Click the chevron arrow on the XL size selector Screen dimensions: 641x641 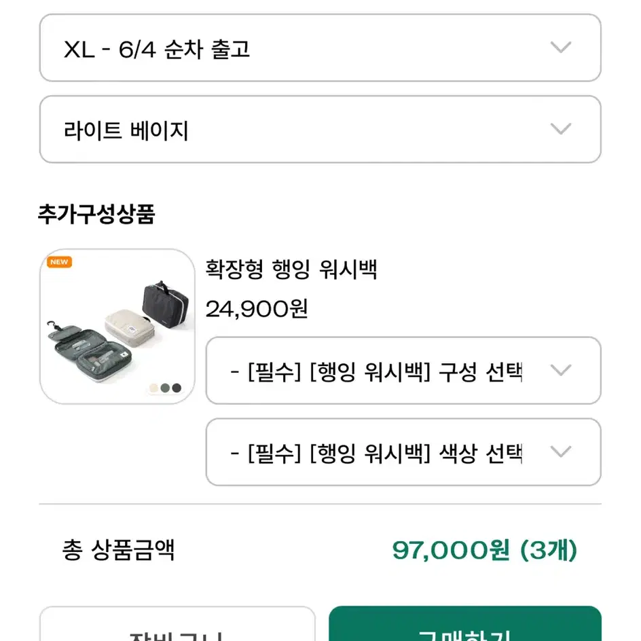560,48
